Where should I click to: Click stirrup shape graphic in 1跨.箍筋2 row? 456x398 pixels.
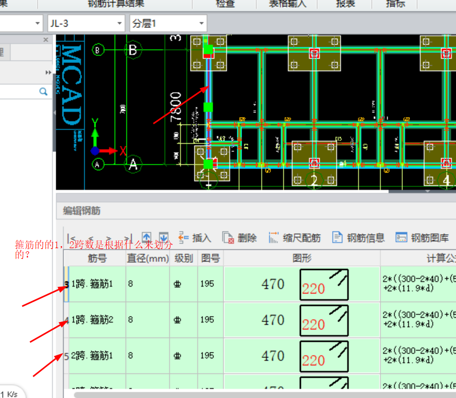point(324,320)
